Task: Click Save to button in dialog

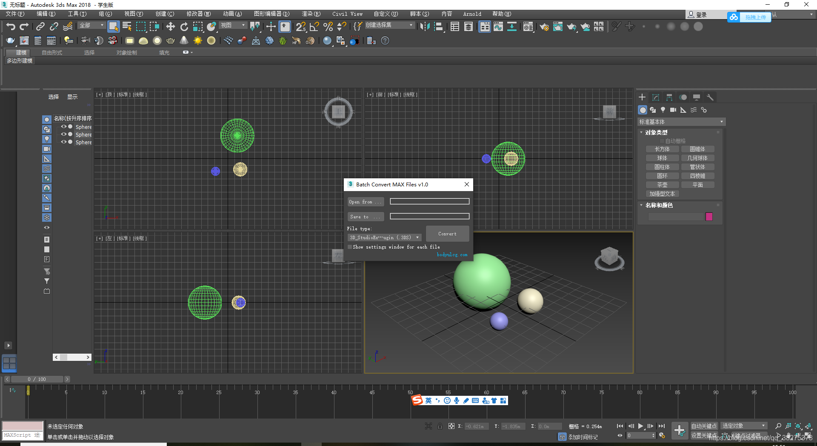Action: [x=366, y=217]
